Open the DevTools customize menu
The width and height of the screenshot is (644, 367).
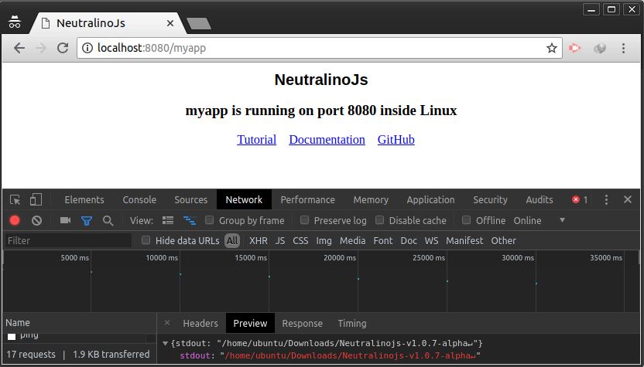pos(606,199)
